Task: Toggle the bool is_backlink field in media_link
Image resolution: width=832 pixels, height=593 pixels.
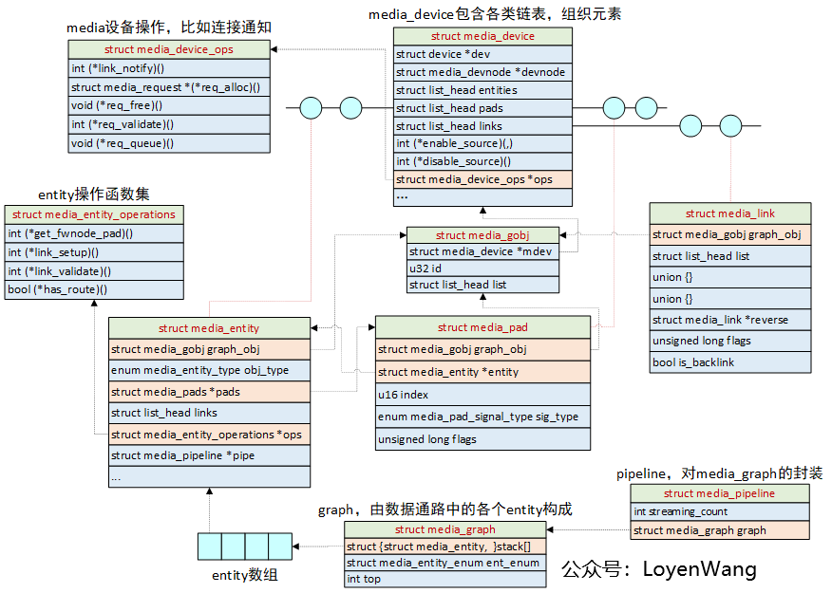Action: 729,361
